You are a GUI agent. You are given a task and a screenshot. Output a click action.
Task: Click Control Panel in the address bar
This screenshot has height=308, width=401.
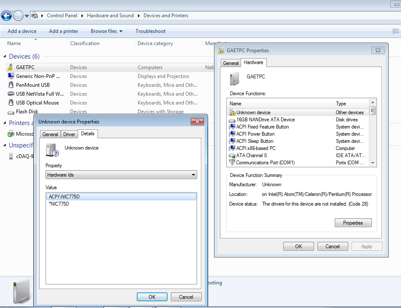point(62,16)
